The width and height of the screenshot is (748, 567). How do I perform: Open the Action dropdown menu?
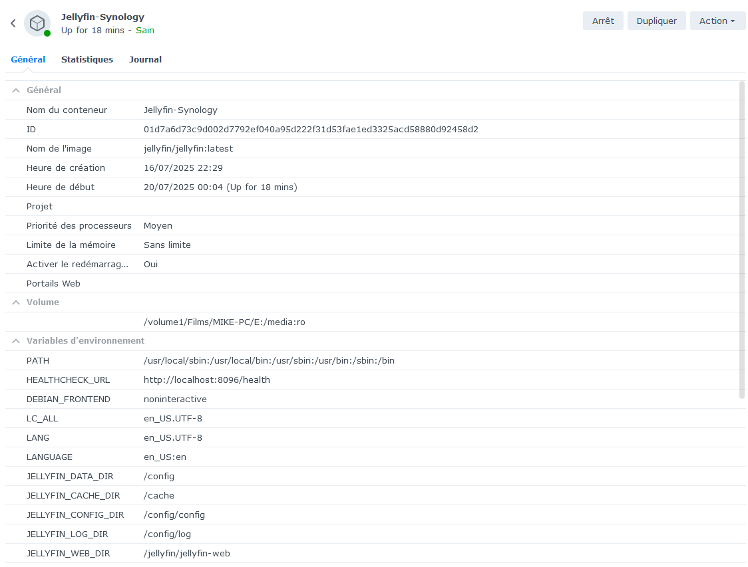tap(717, 21)
